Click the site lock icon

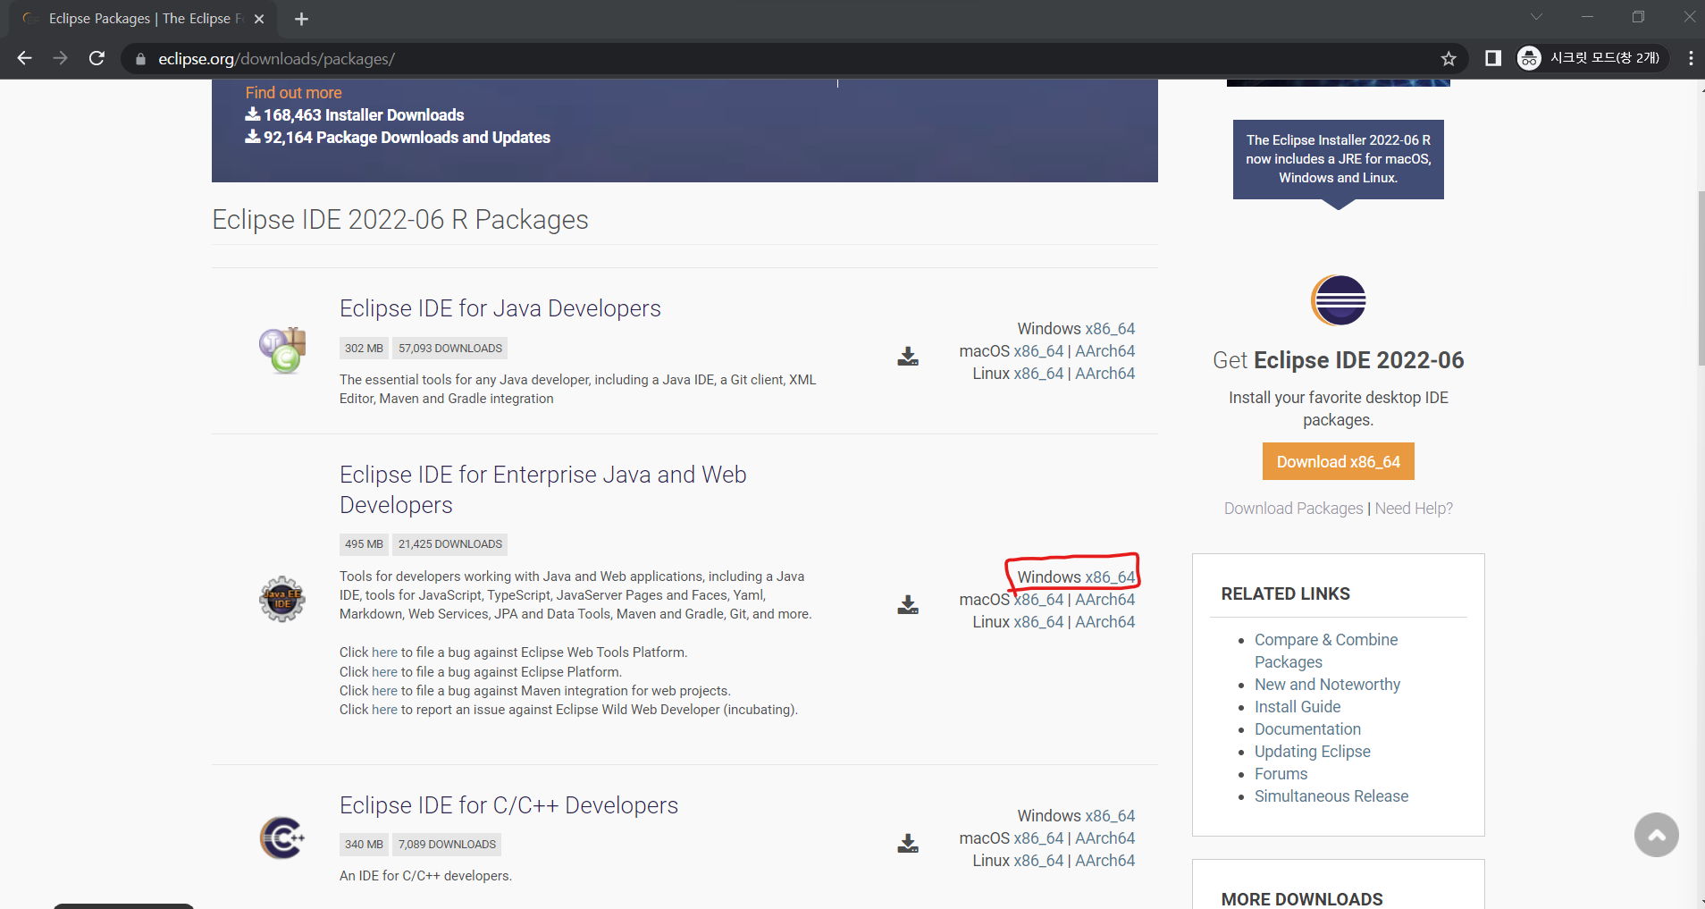point(140,59)
